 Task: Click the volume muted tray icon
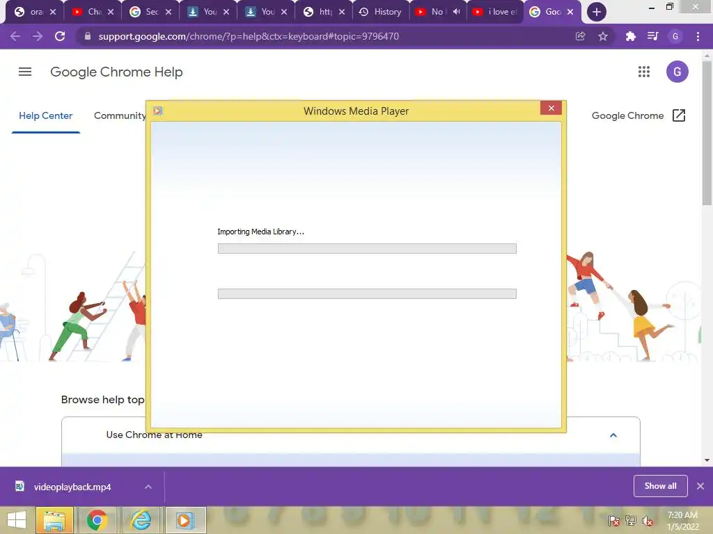(648, 521)
